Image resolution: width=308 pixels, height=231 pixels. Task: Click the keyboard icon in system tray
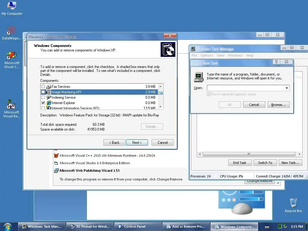[x=267, y=227]
